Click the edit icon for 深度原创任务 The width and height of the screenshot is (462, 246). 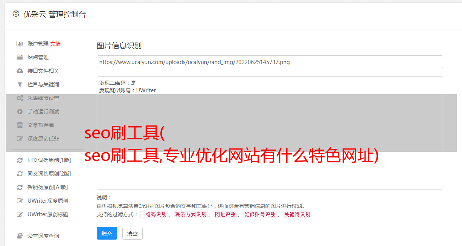[x=20, y=139]
